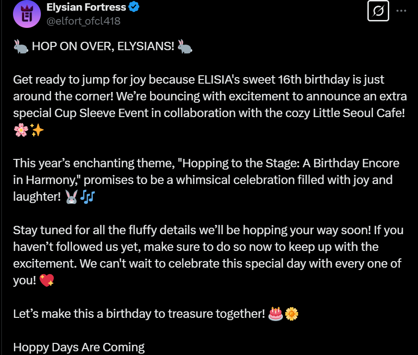
Task: Click the yellow flower emoji
Action: point(291,314)
